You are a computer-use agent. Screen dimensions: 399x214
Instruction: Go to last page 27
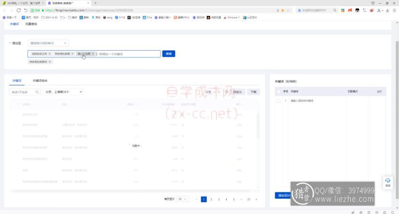(249, 199)
